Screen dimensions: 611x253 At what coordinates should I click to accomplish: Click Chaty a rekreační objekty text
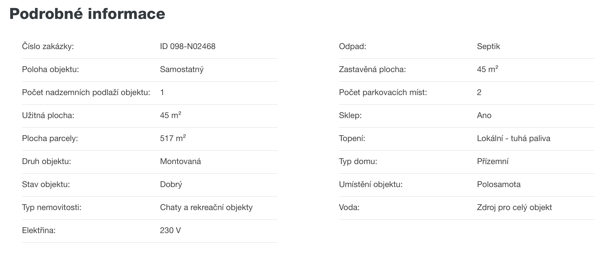pyautogui.click(x=206, y=208)
